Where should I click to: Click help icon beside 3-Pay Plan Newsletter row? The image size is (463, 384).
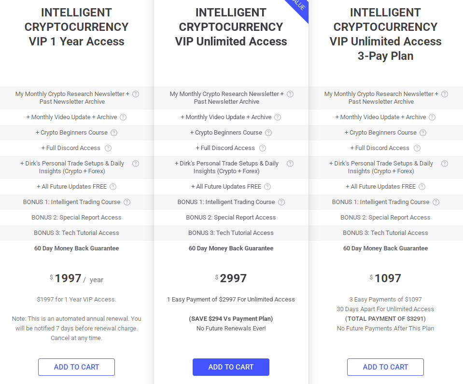[x=445, y=94]
